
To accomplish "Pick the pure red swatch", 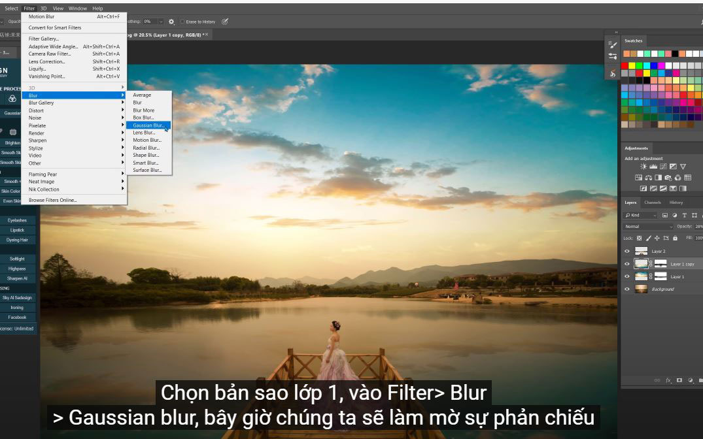I will 625,66.
